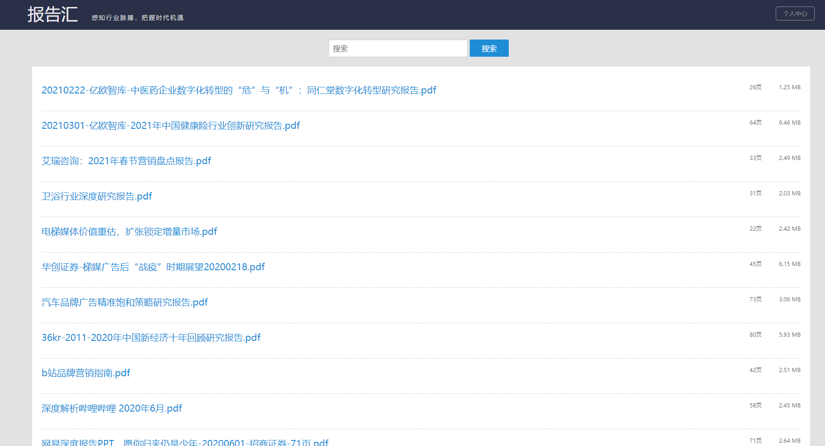825x446 pixels.
Task: Click the 33页 page count
Action: pos(755,158)
